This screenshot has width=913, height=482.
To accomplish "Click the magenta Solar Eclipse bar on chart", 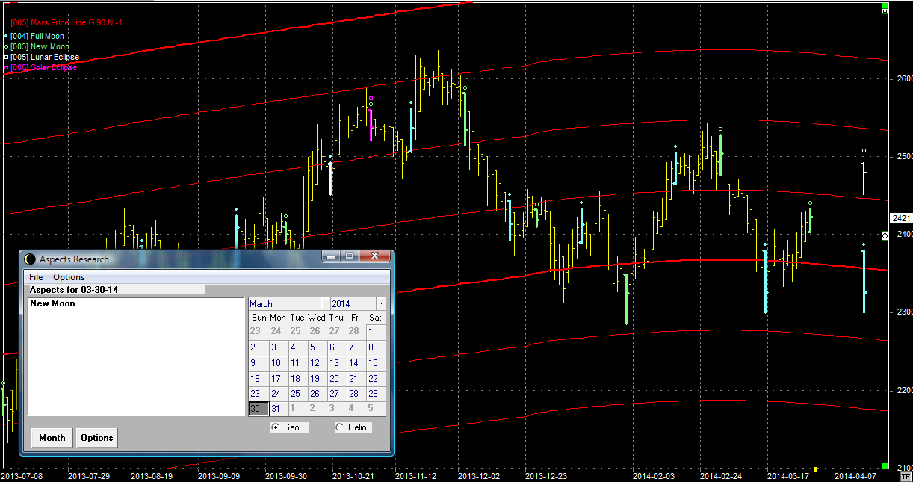I will click(x=371, y=125).
